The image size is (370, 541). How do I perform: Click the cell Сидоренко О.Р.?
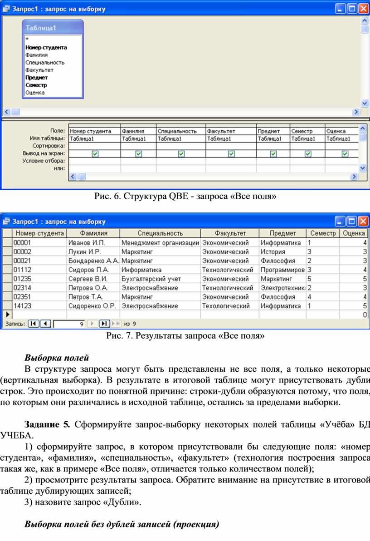tap(93, 306)
